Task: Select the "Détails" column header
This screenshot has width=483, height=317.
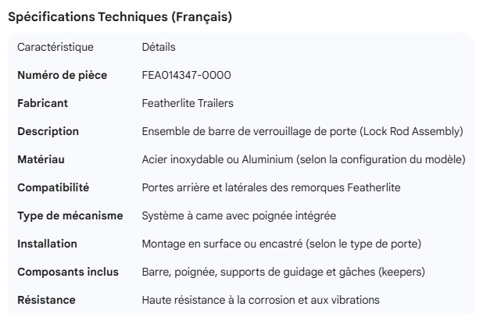Action: click(x=159, y=48)
